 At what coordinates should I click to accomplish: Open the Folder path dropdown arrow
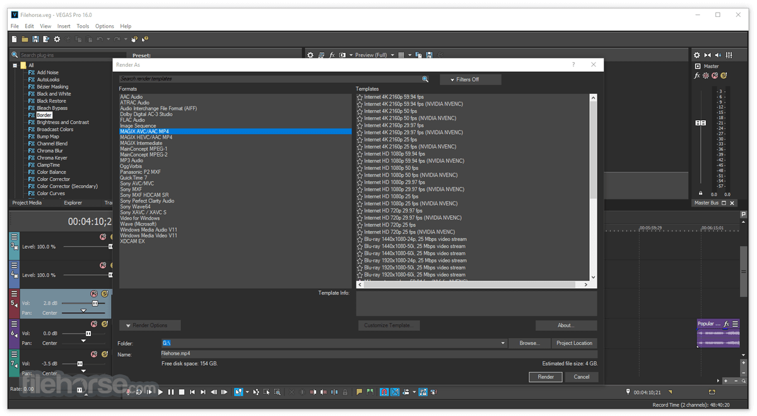(x=503, y=343)
